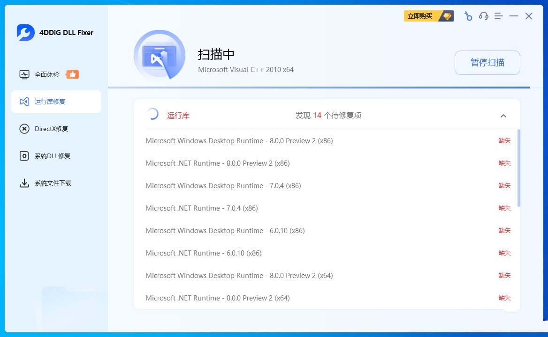548x337 pixels.
Task: Minimize the 4DDiG DLL Fixer window
Action: [x=513, y=16]
